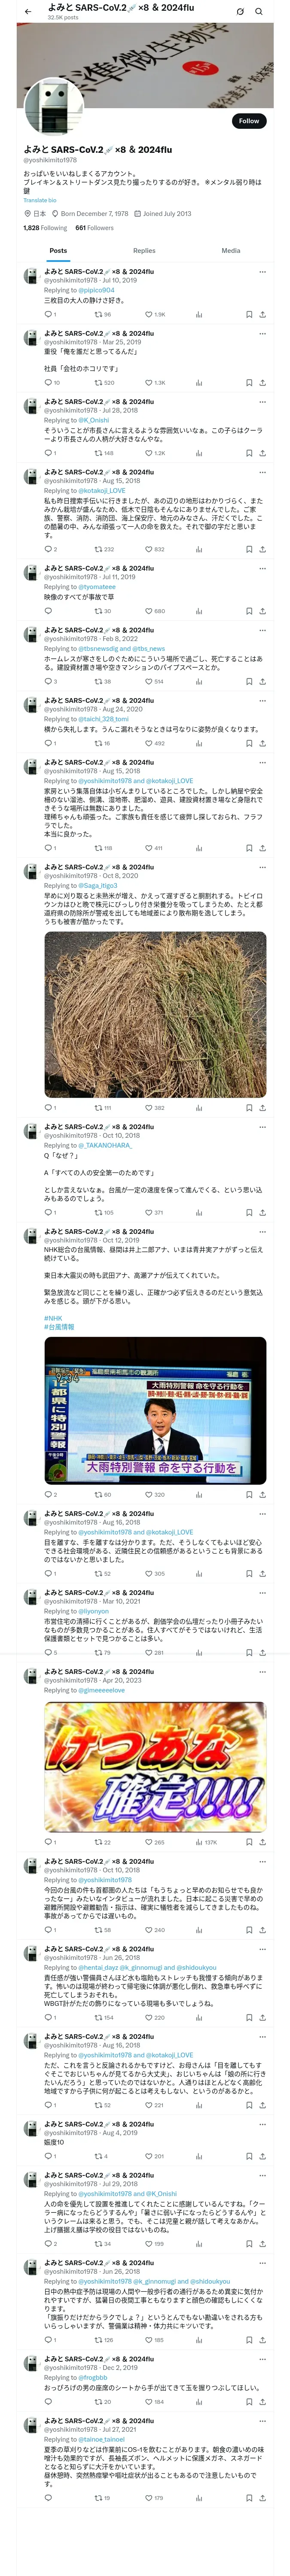
Task: Click the refresh icon beside search
Action: point(240,11)
